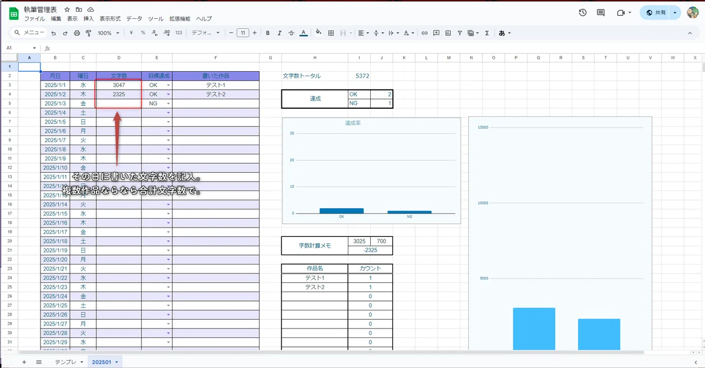Viewport: 705px width, 368px height.
Task: Open the comments panel icon
Action: point(600,12)
